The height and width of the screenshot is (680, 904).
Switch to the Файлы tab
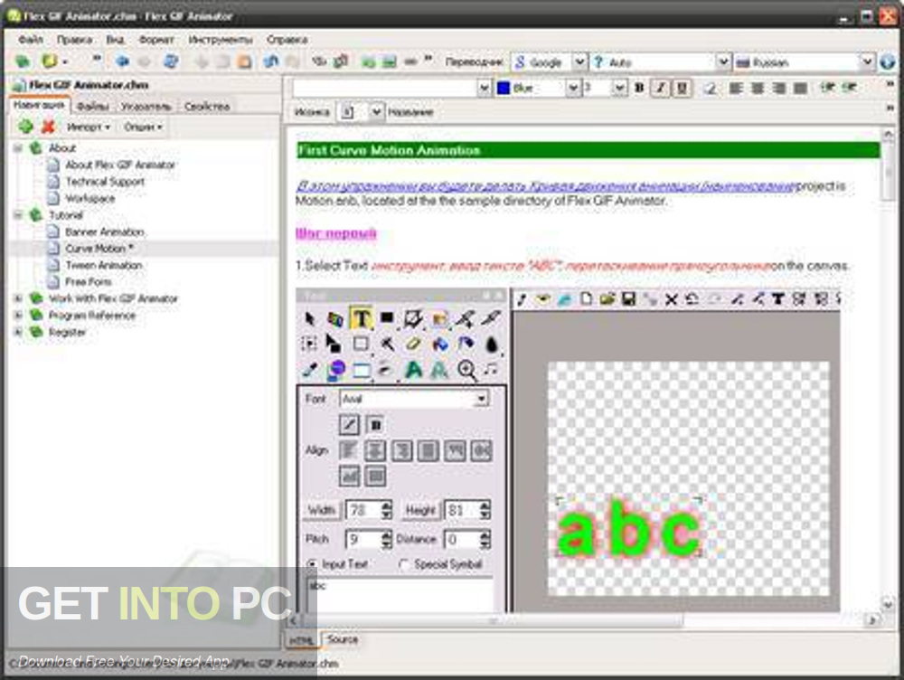[93, 107]
